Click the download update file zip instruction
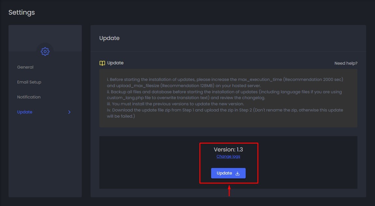 225,110
